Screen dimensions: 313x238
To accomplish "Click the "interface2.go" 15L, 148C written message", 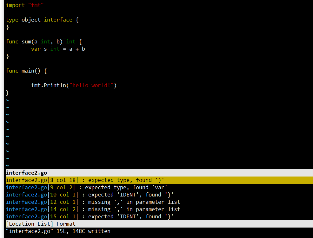I will [x=58, y=231].
